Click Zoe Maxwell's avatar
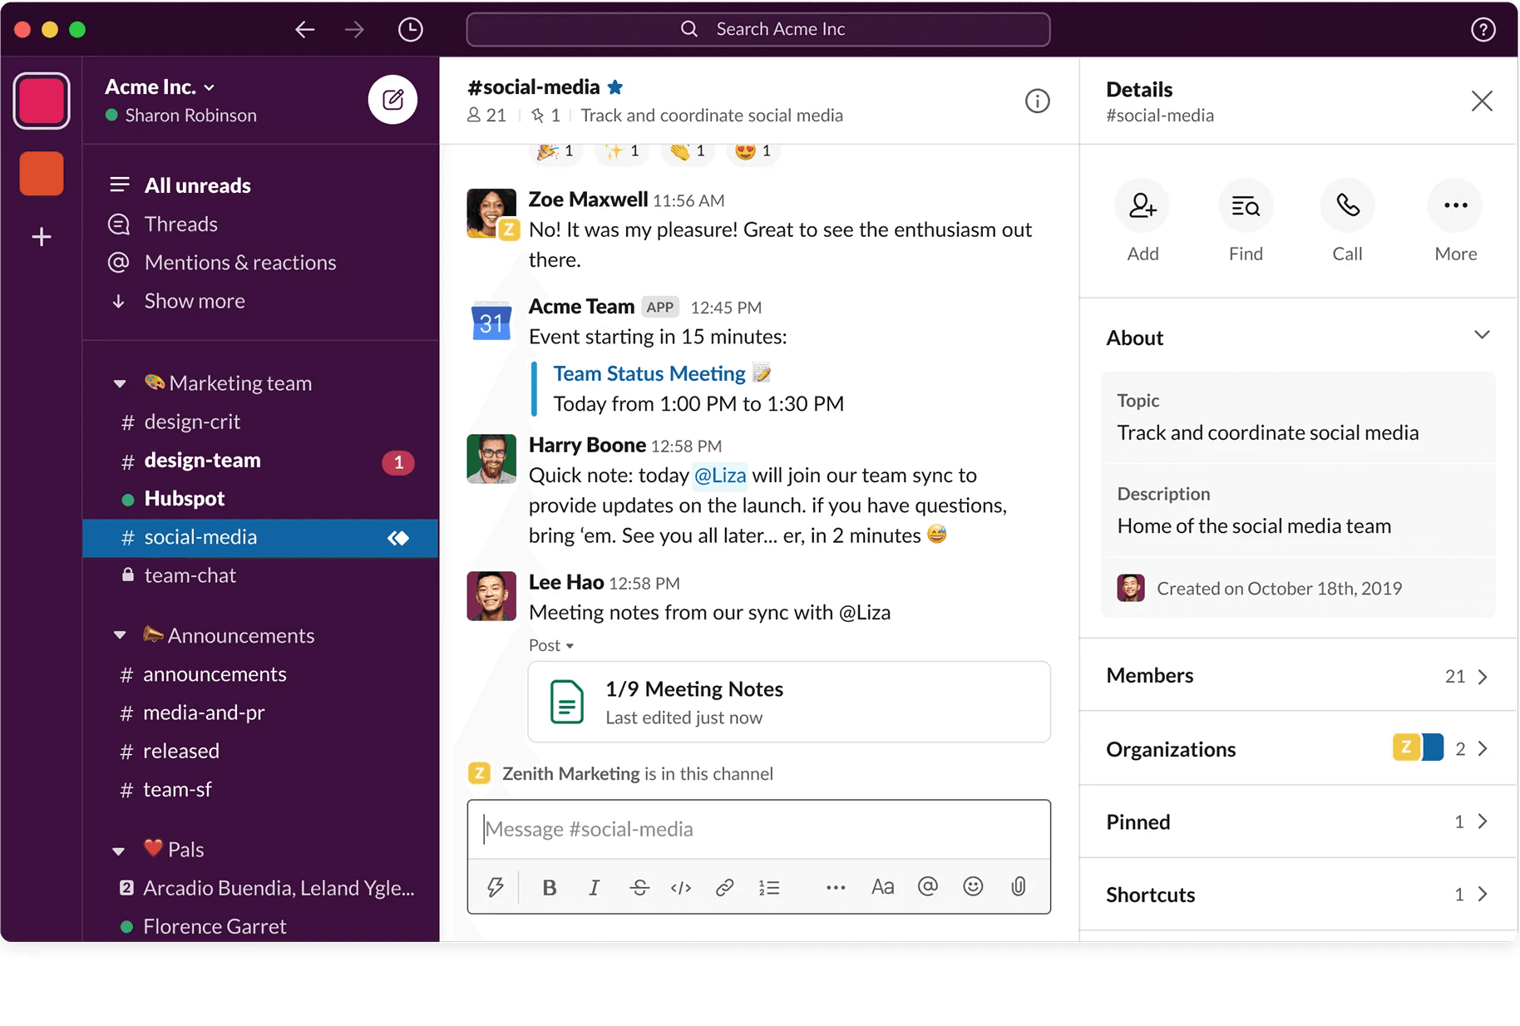Image resolution: width=1520 pixels, height=1026 pixels. [491, 213]
